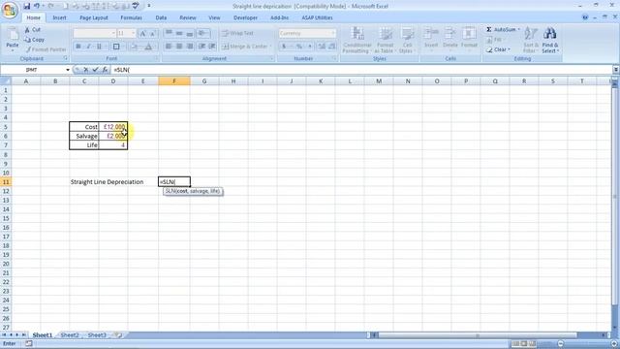Save the workbook from Quick Access Toolbar
The image size is (620, 349).
coord(26,6)
